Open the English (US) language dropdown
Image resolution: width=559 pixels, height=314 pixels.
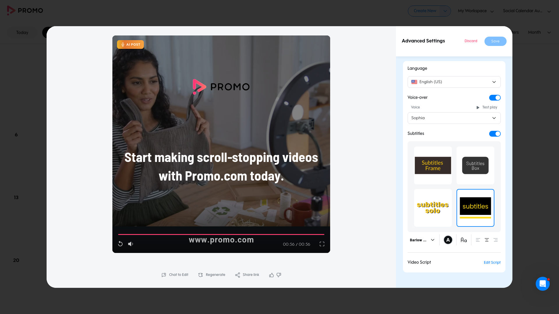(x=454, y=82)
